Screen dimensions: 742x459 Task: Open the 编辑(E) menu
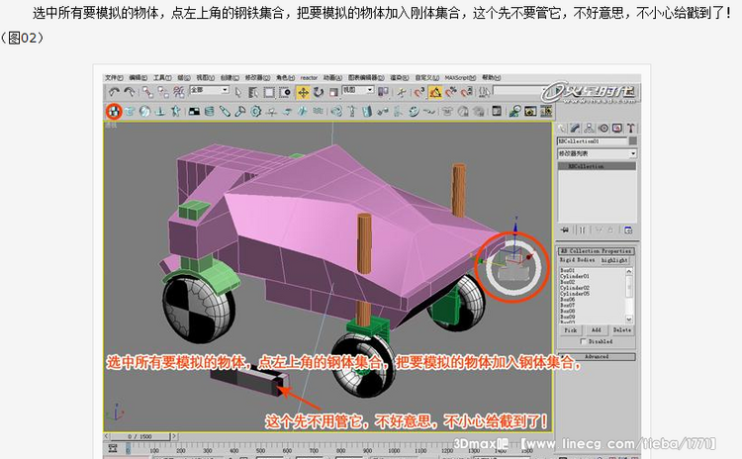point(139,77)
